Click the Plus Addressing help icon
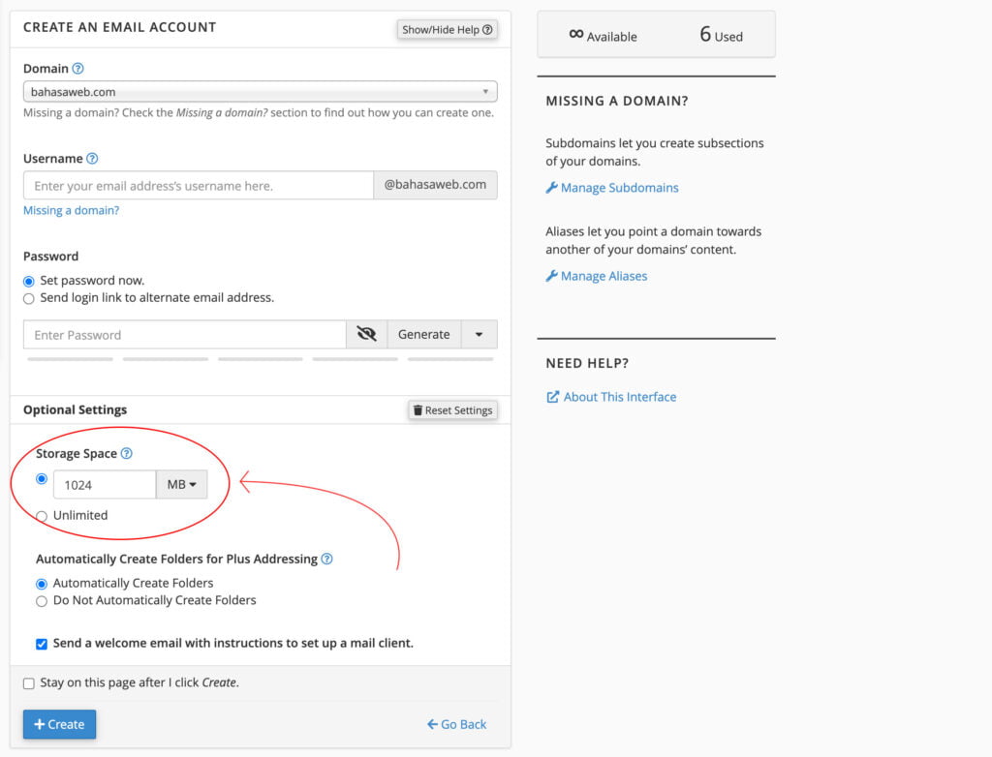 pos(326,559)
